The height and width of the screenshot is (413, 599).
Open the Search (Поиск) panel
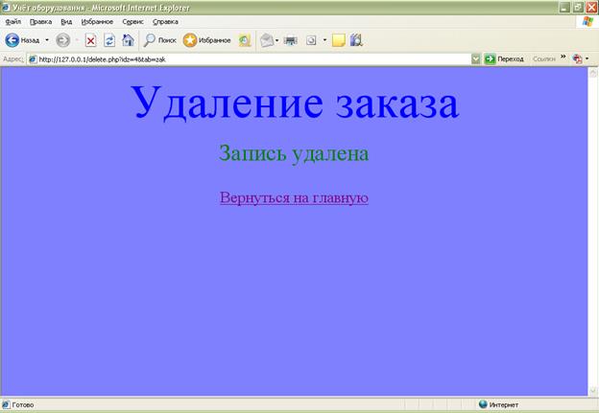coord(159,40)
